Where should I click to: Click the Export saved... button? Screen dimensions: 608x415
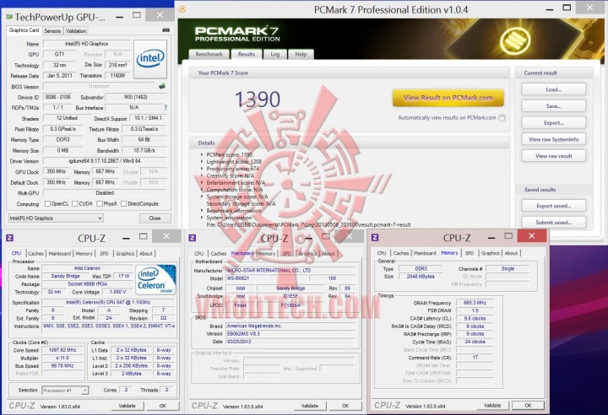click(x=554, y=206)
